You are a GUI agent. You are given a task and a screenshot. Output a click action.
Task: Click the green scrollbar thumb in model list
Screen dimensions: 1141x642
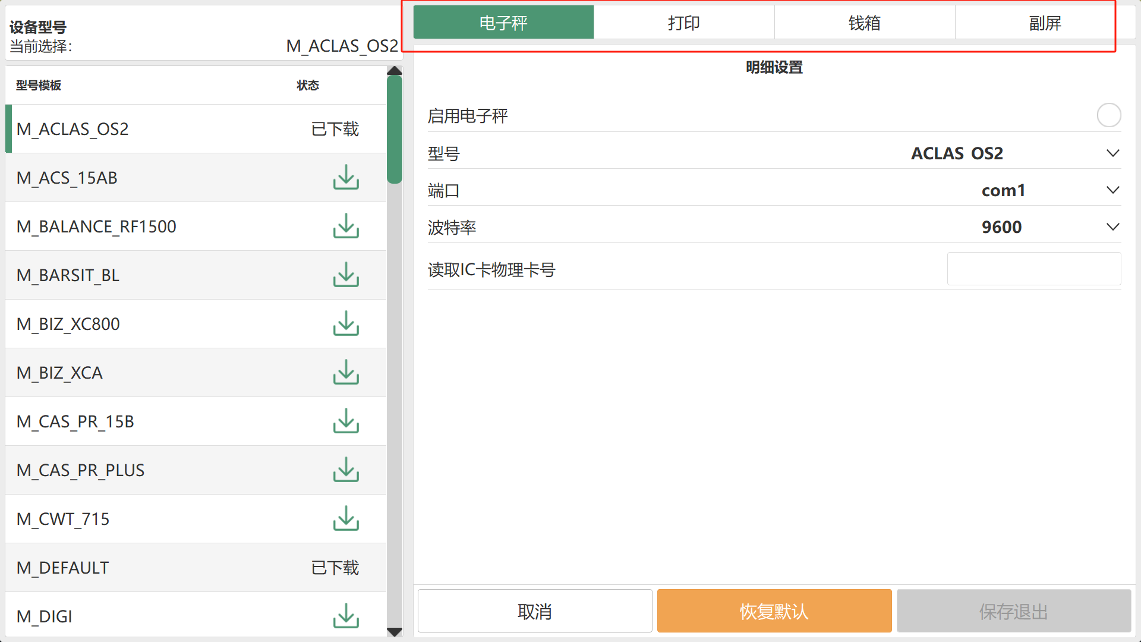click(x=395, y=130)
